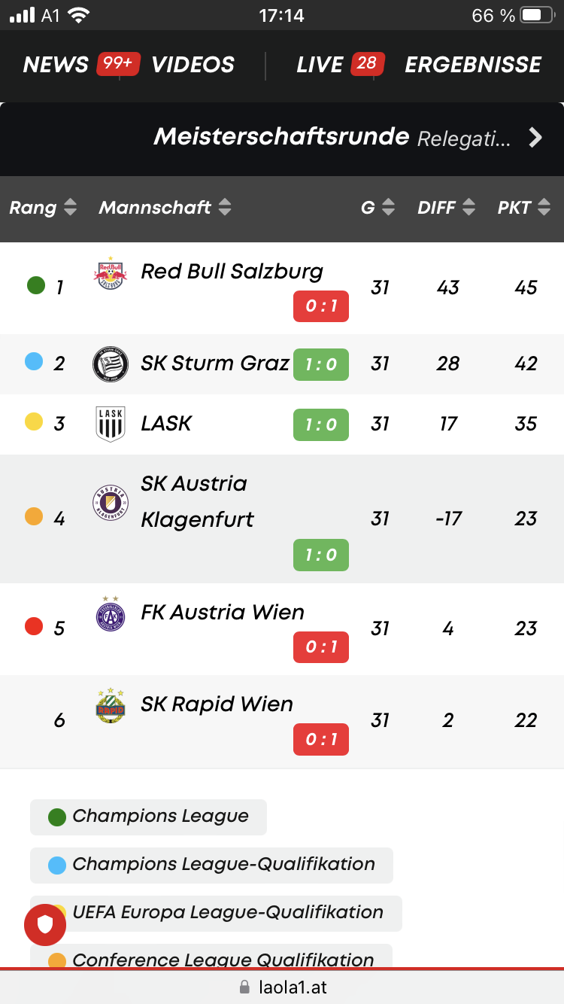Tap the laola1.at address bar
The width and height of the screenshot is (564, 1004).
282,987
